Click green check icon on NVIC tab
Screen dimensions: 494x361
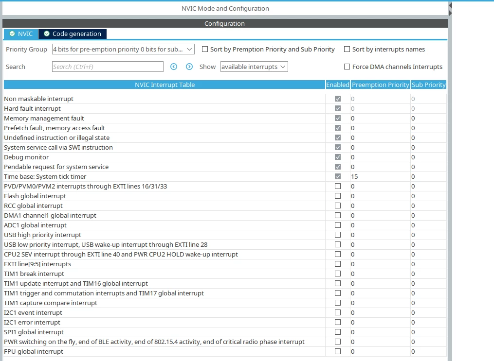click(12, 34)
